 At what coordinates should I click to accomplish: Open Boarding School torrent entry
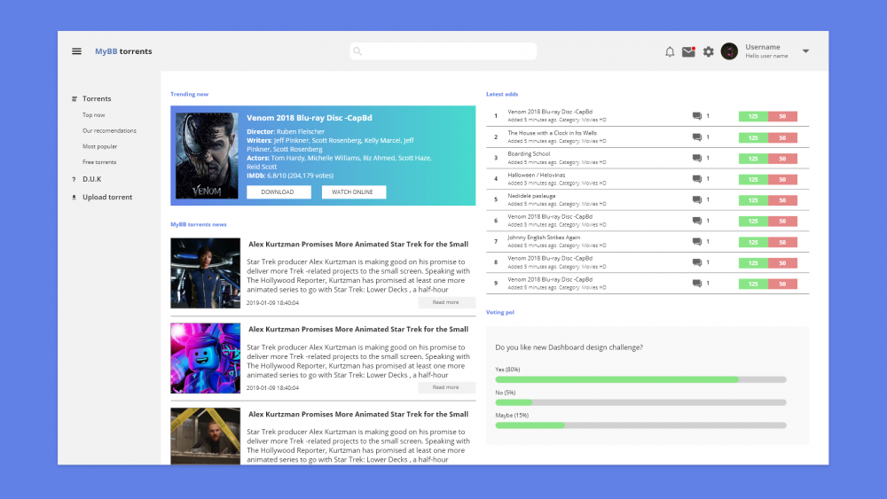[x=529, y=154]
